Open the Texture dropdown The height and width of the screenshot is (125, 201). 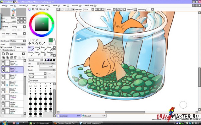(x=18, y=27)
